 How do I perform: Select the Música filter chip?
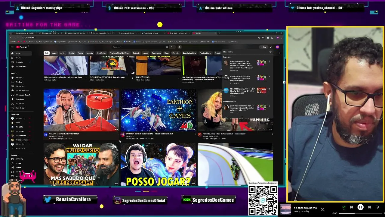72,53
